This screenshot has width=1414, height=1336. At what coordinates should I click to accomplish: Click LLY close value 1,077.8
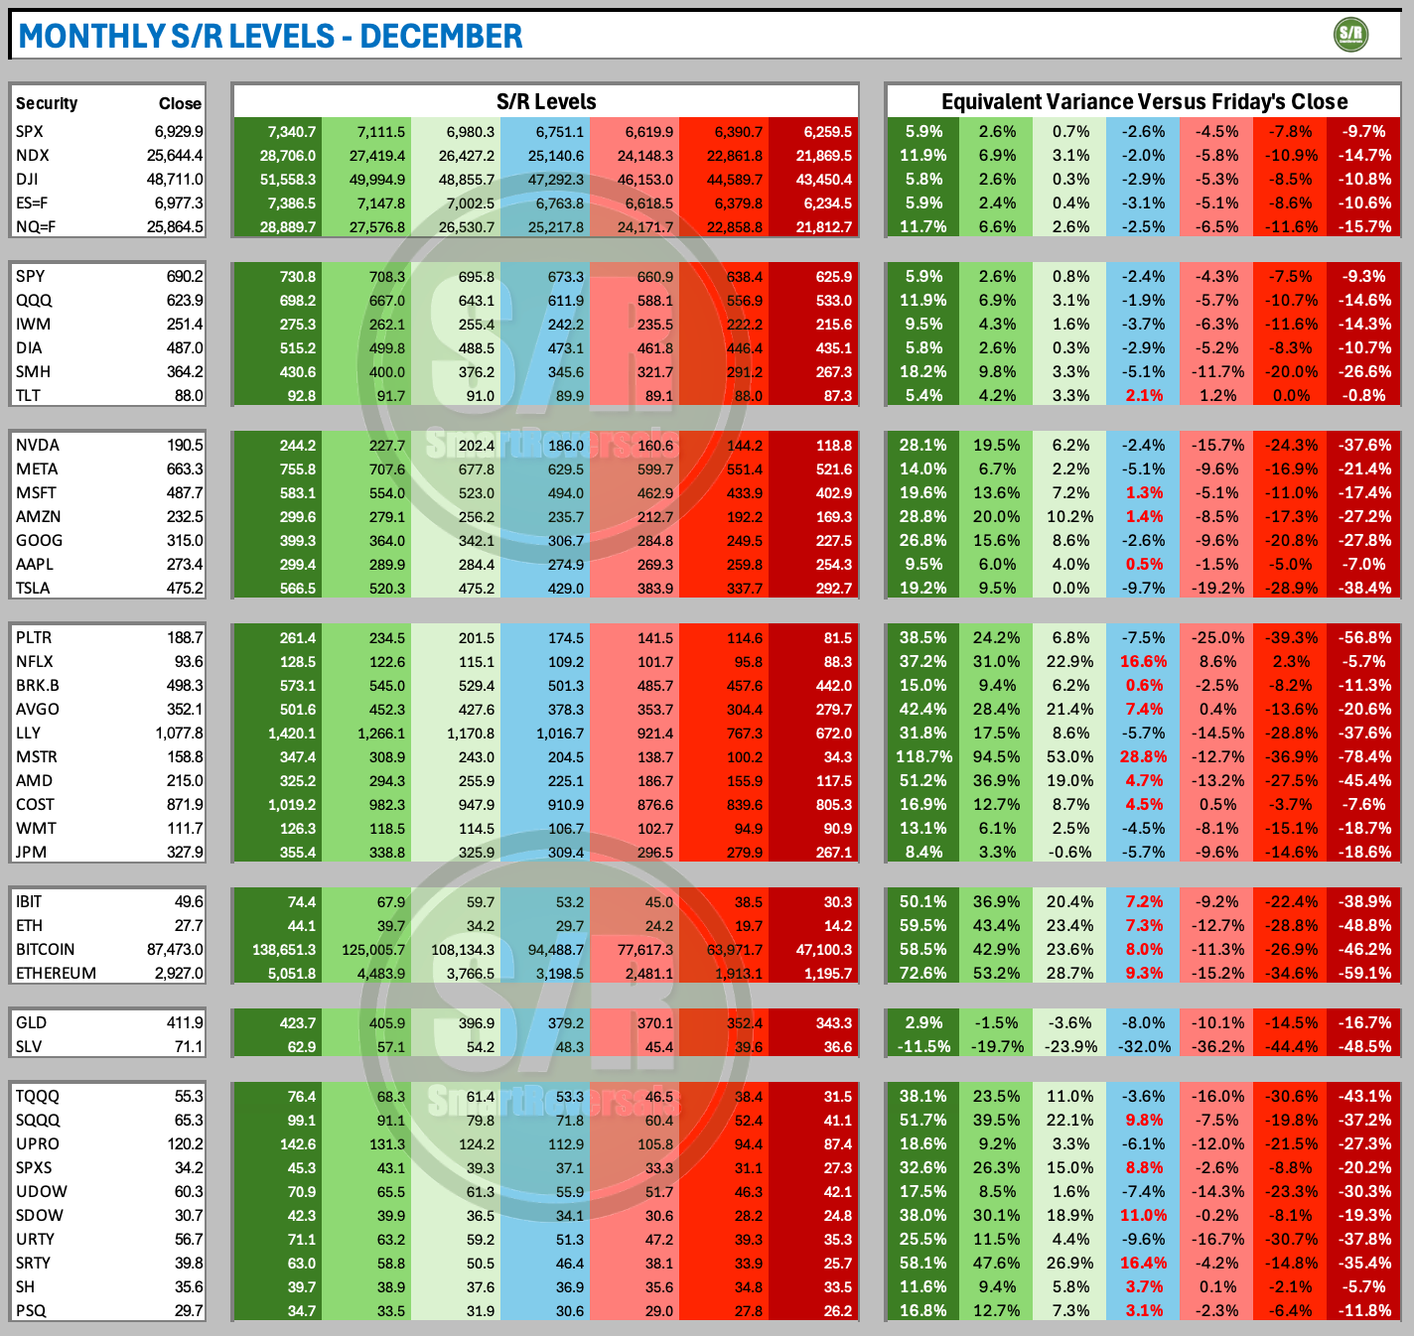(179, 733)
